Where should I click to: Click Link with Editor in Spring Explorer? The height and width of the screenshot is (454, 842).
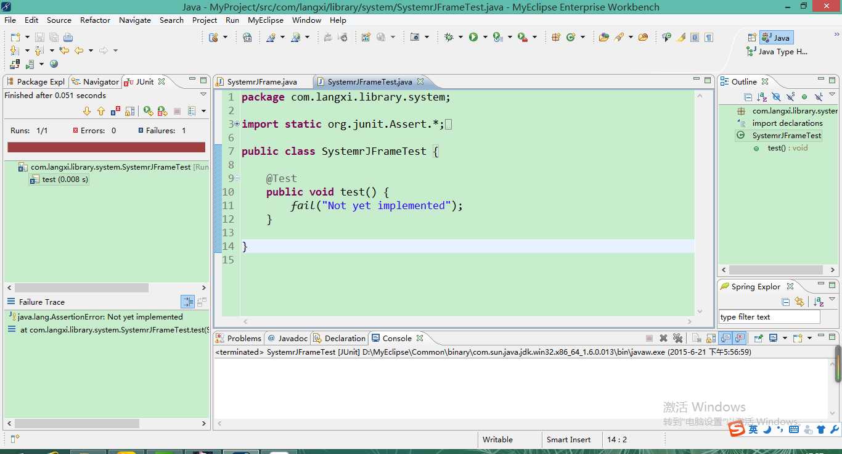pos(799,302)
